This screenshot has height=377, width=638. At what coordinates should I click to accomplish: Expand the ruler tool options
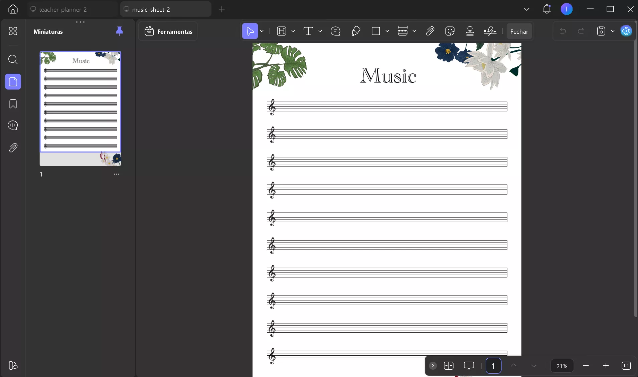415,31
